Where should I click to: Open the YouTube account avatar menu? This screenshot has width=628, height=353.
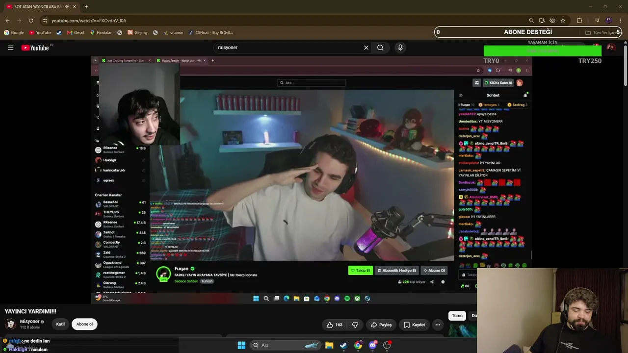coord(611,48)
